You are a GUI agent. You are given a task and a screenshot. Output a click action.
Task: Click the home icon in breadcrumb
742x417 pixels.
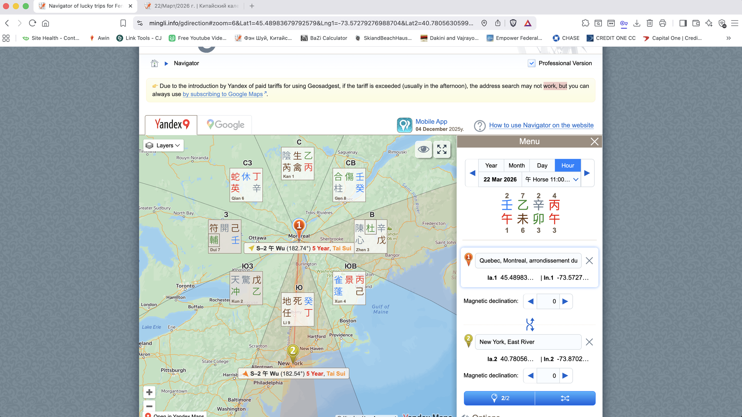154,63
